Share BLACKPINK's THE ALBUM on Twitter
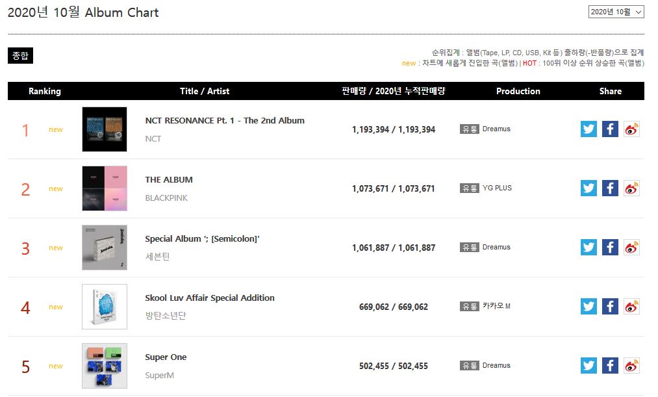The width and height of the screenshot is (658, 397). point(588,188)
